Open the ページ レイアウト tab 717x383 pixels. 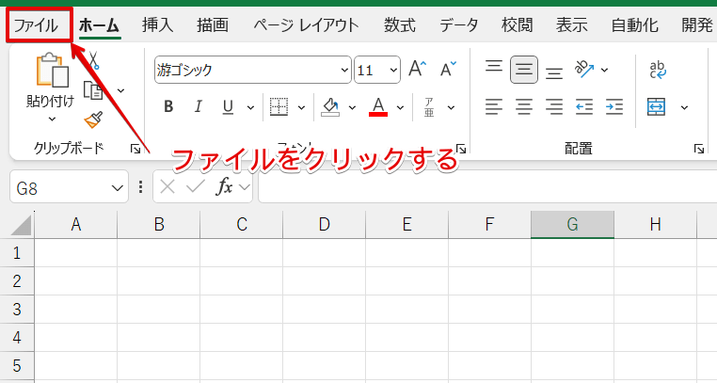(x=306, y=25)
